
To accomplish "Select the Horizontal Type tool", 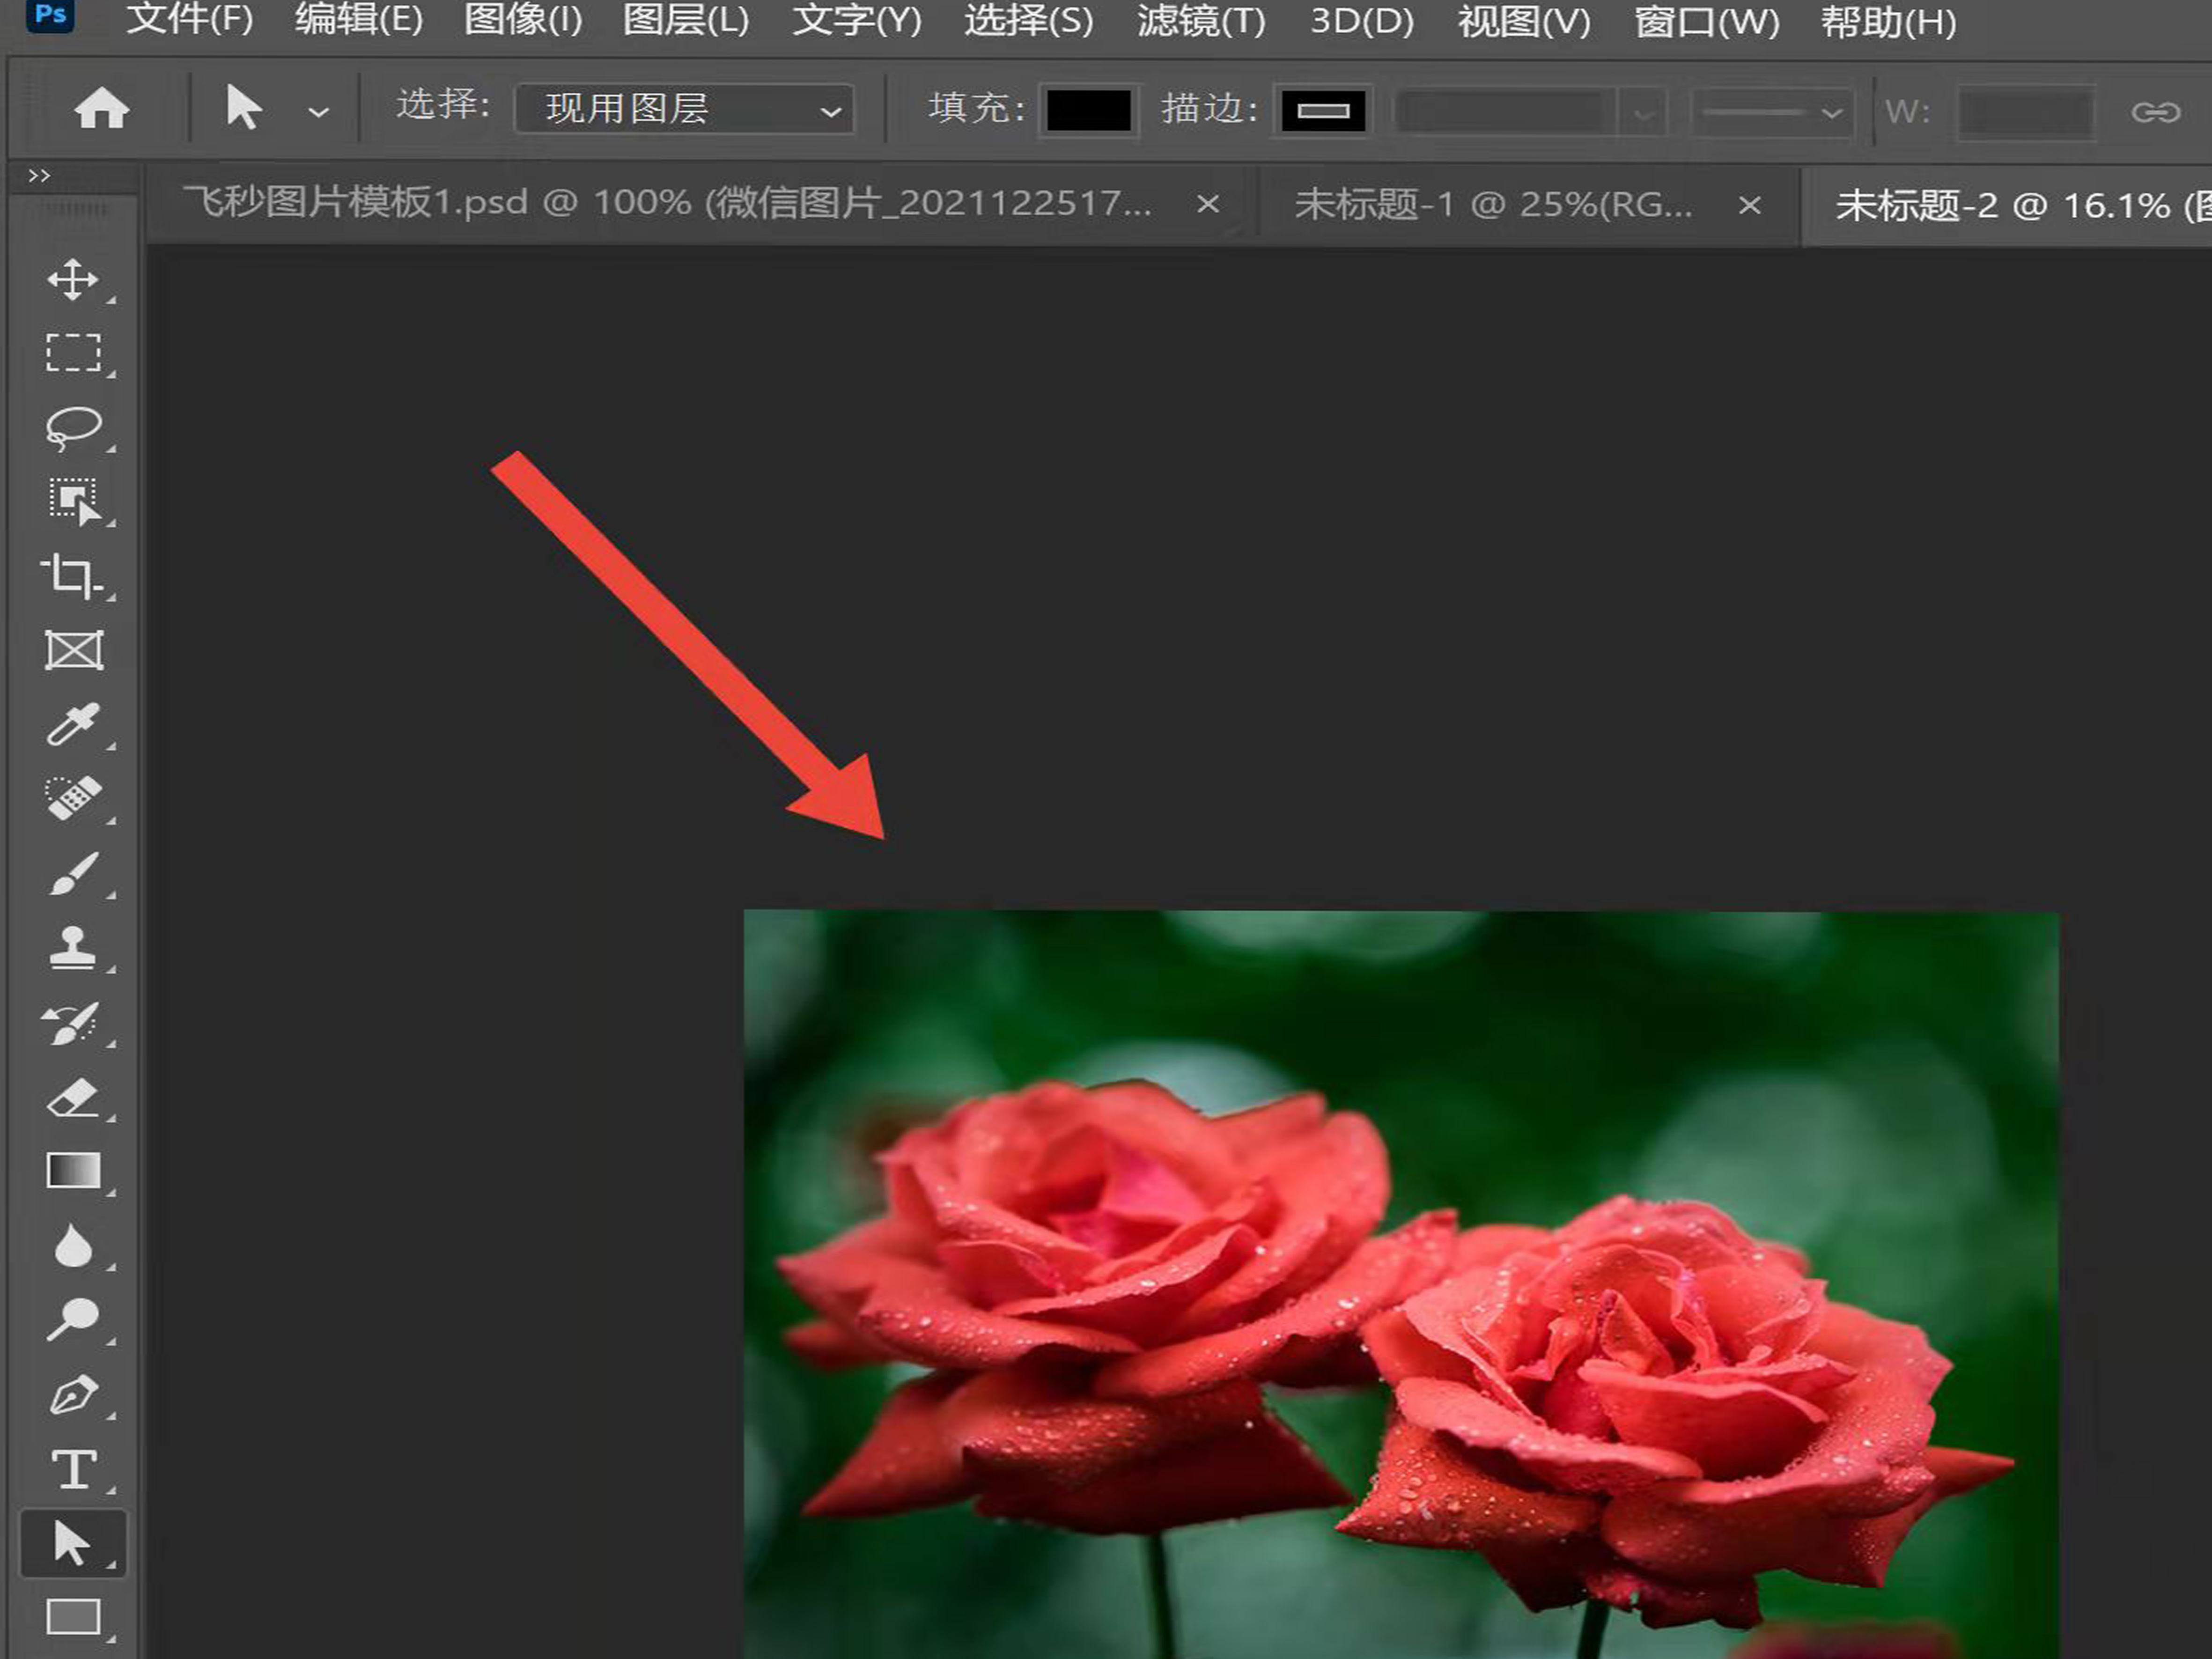I will coord(74,1469).
